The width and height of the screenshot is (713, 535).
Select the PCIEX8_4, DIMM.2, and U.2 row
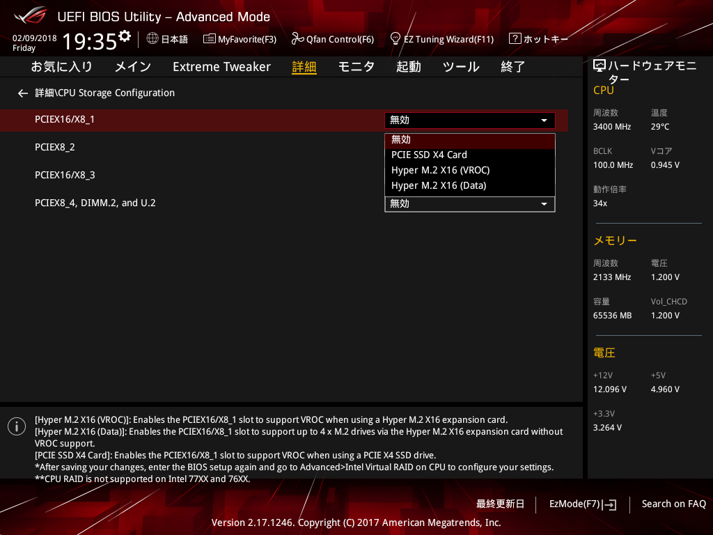(95, 203)
